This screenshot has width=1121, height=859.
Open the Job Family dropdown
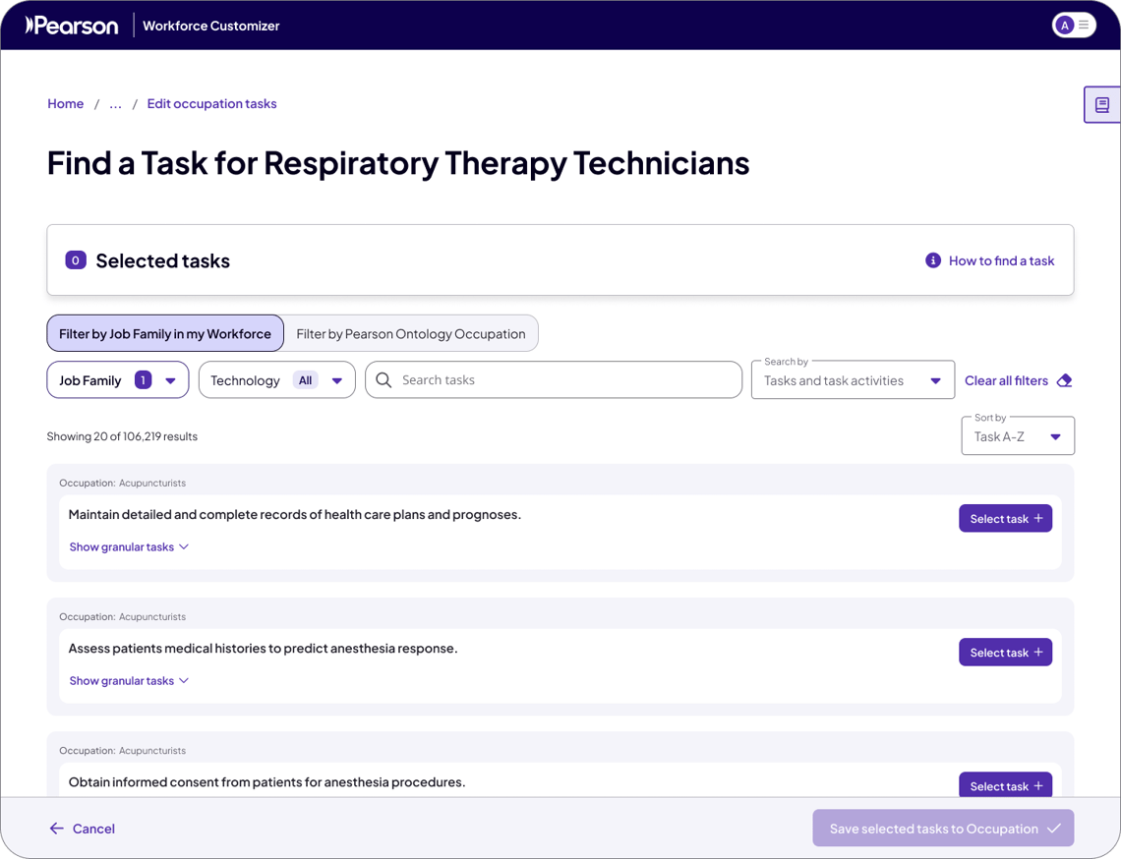[x=118, y=379]
